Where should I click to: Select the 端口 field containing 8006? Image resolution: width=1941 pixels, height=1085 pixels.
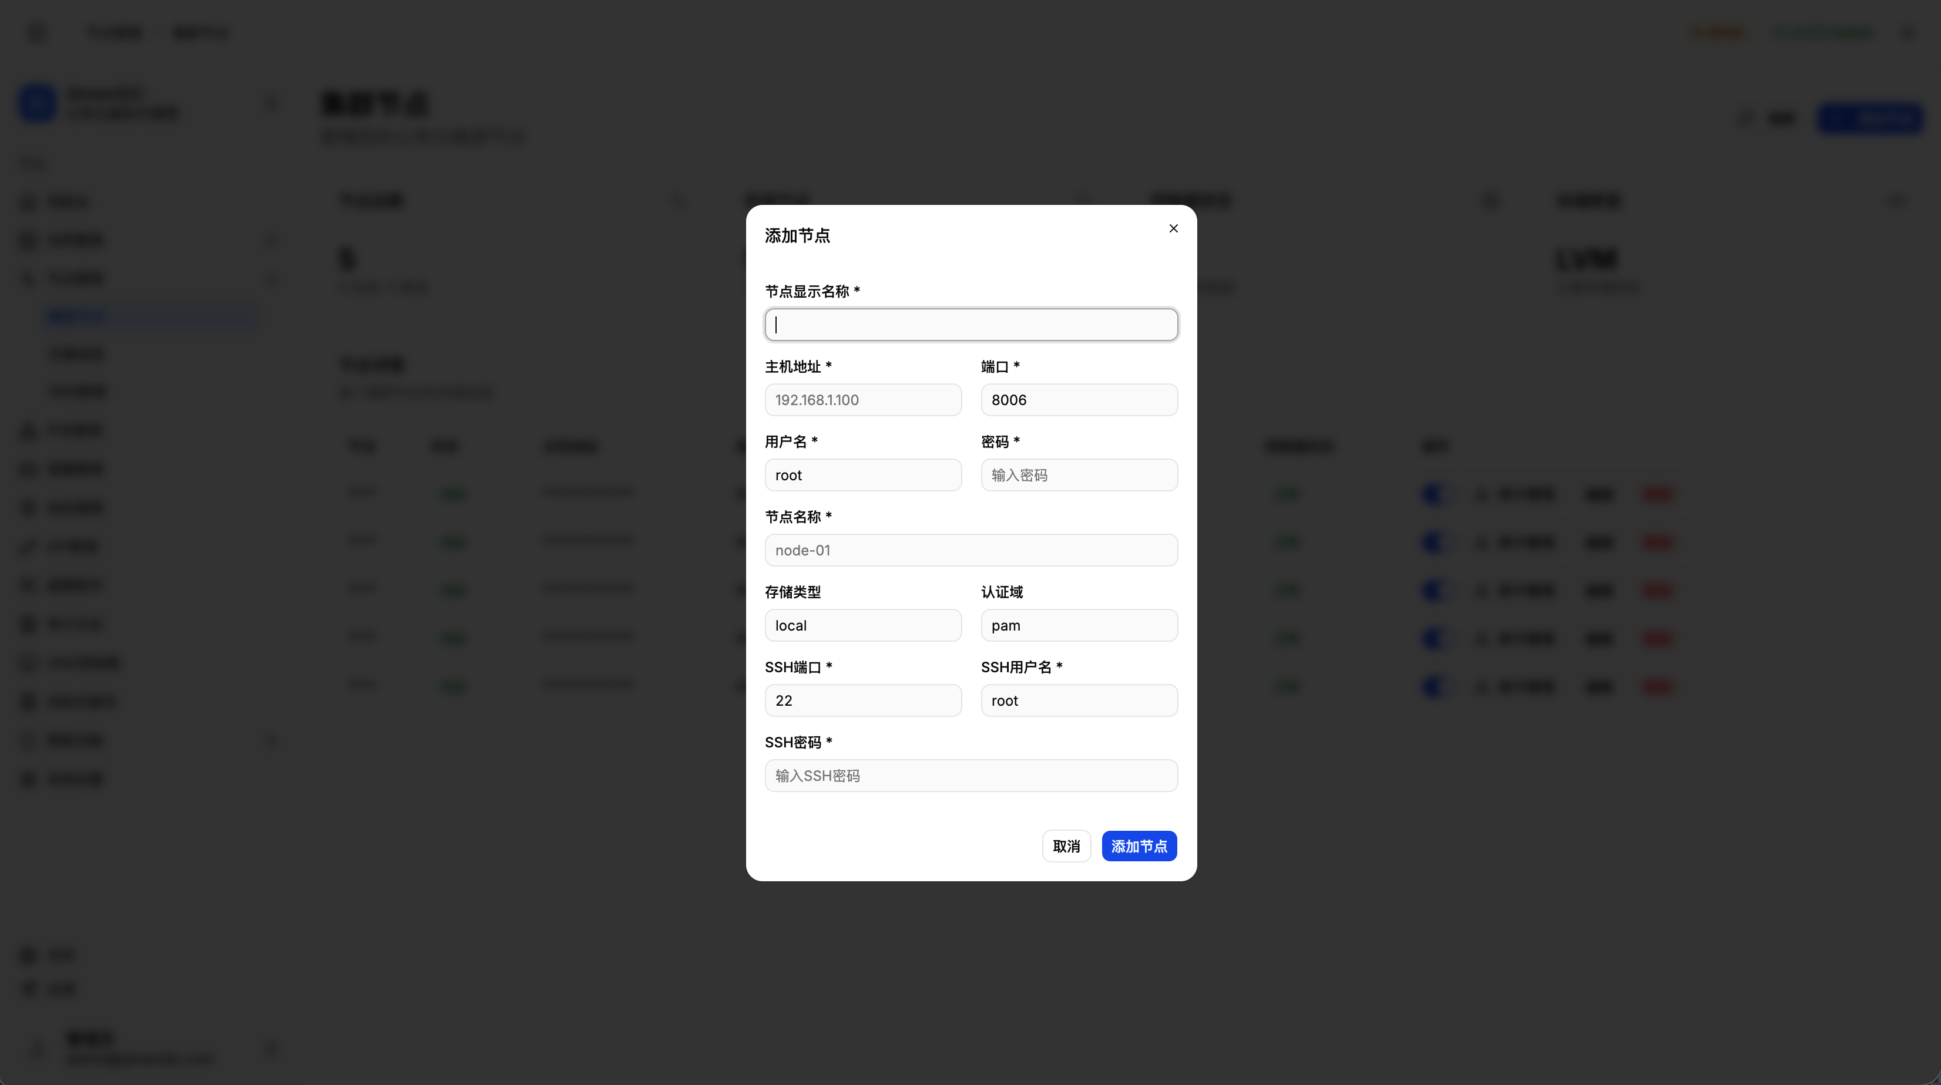point(1079,400)
